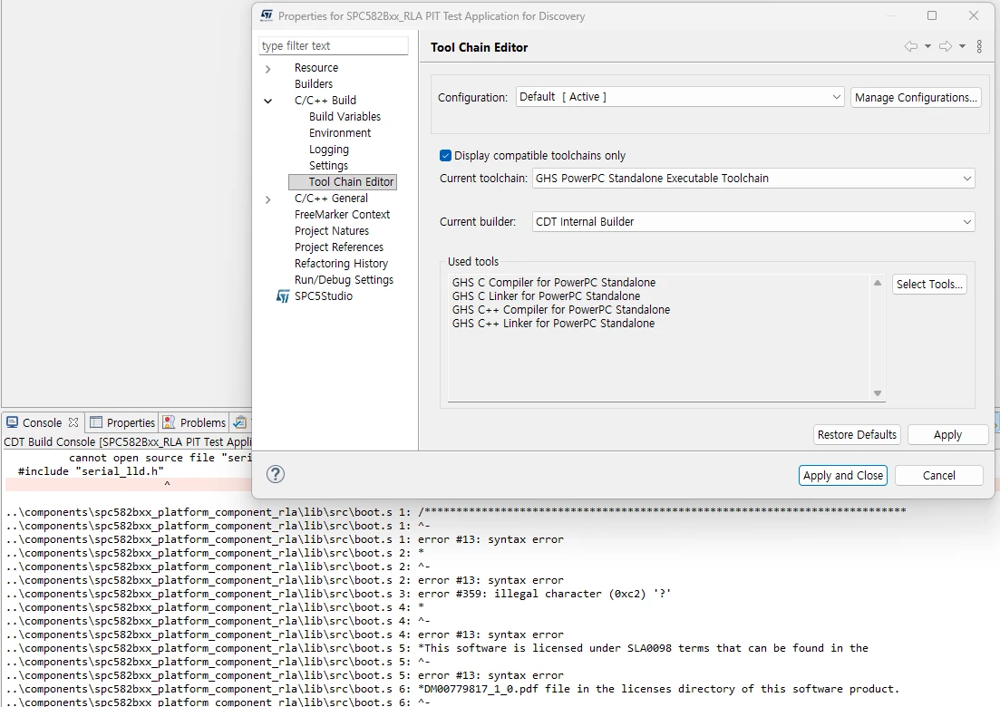Close the Console tab via its X icon
1000x707 pixels.
pos(73,422)
